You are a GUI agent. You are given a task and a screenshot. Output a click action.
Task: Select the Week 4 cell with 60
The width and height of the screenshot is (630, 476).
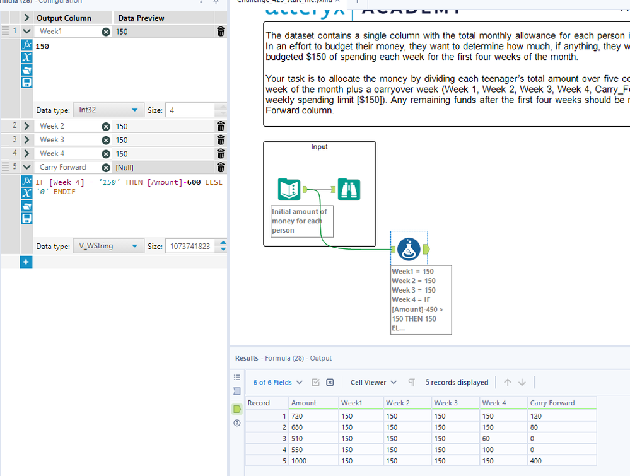pos(503,439)
